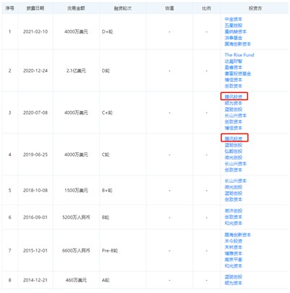Screen dimensions: 290x293
Task: Open 顺为资本 link in A轮 row
Action: [x=233, y=283]
